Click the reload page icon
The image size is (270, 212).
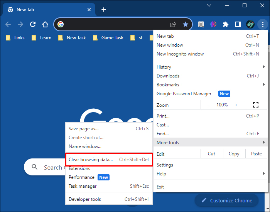(x=33, y=24)
